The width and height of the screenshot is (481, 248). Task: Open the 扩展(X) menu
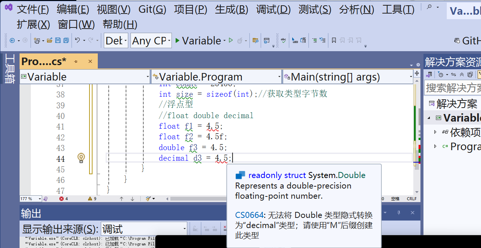click(x=33, y=24)
